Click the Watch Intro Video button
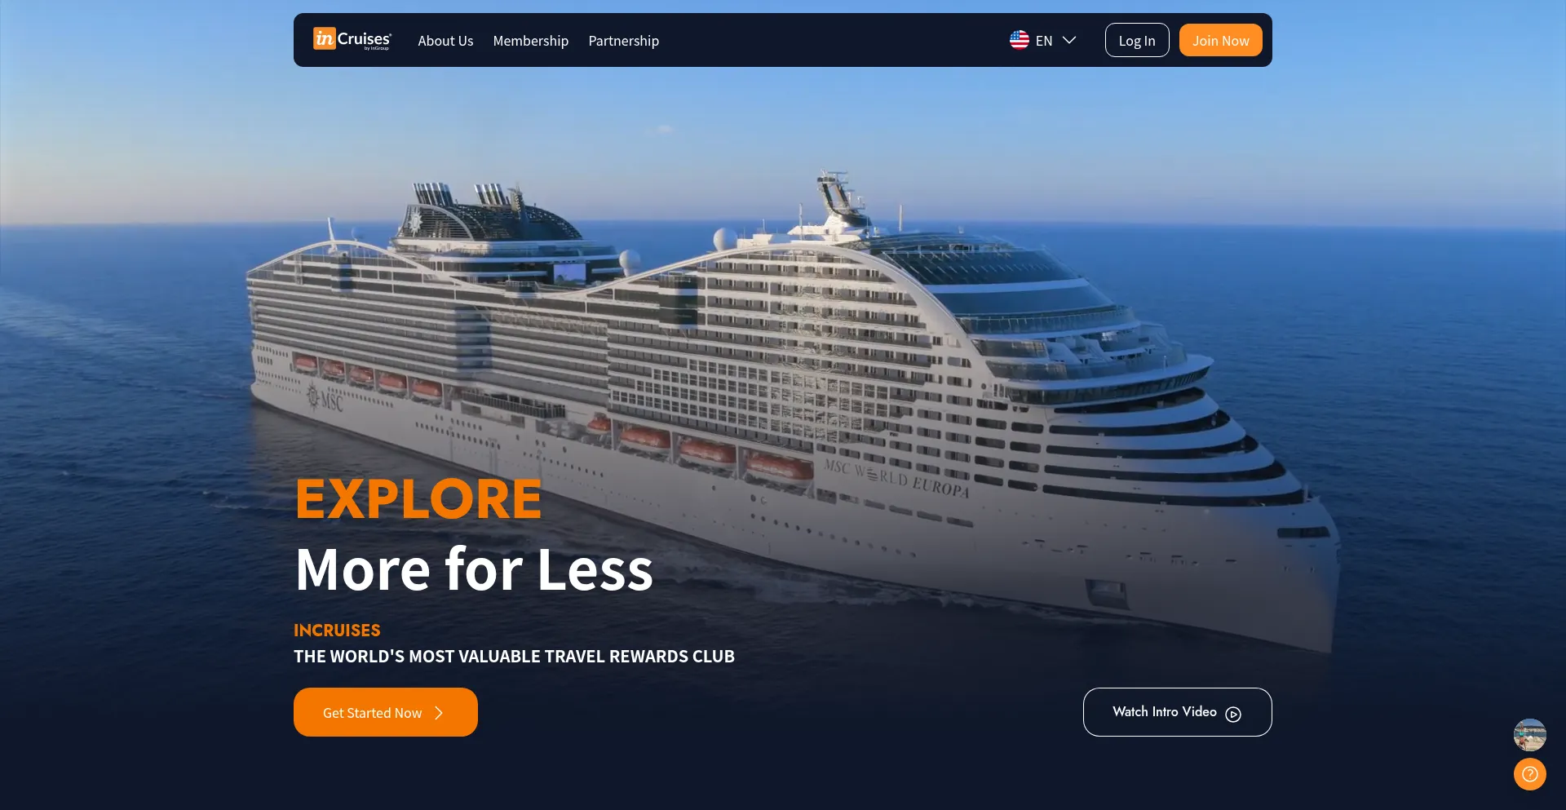Viewport: 1566px width, 810px height. point(1177,712)
